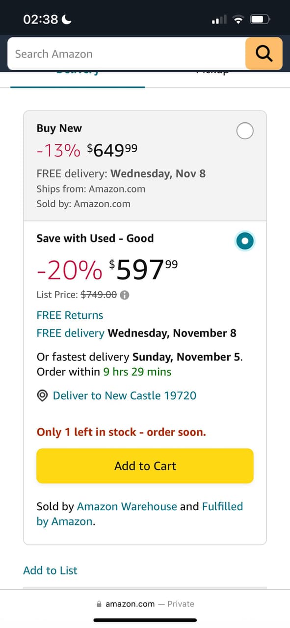Switch to the Delivery tab

[78, 72]
